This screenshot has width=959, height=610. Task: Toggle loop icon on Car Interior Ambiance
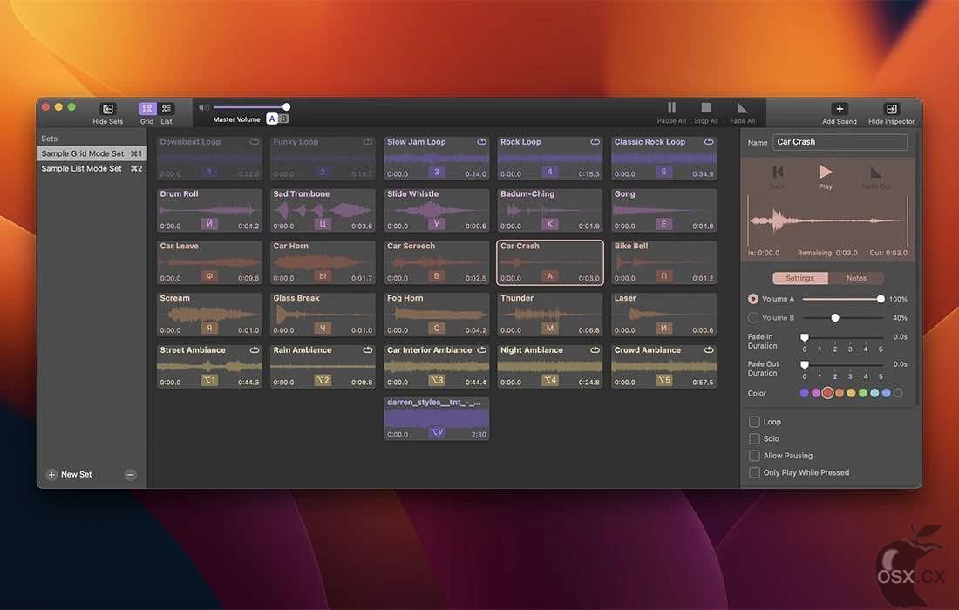tap(481, 350)
